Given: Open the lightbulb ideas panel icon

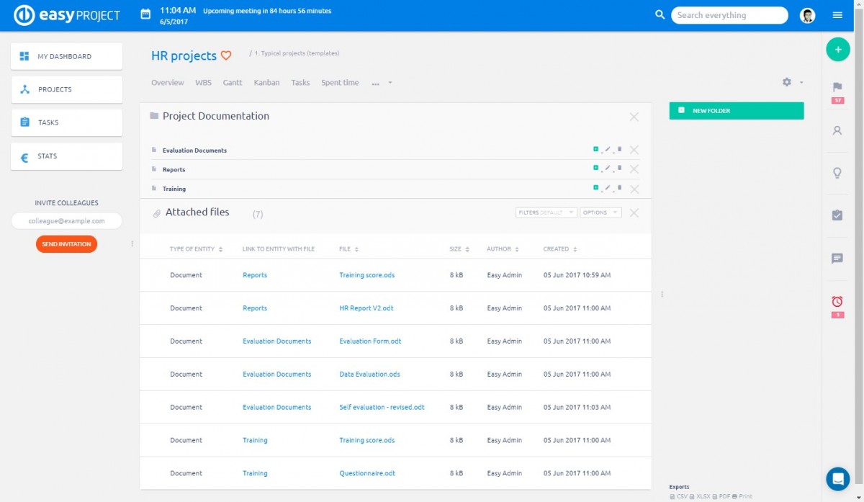Looking at the screenshot, I should 837,173.
